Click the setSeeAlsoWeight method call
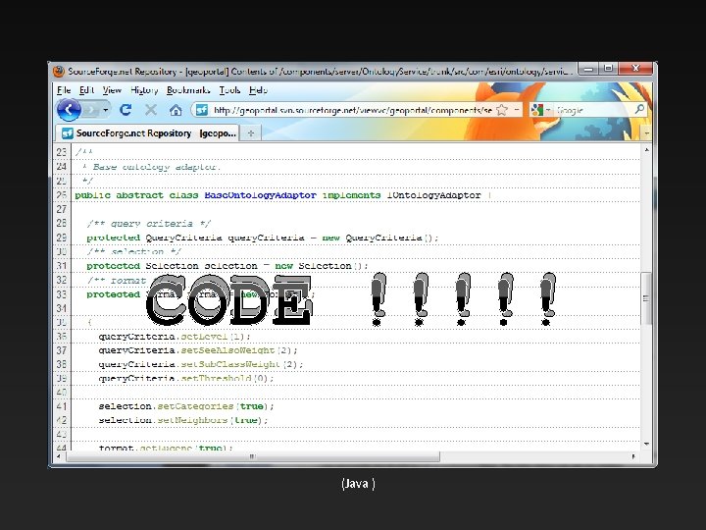 pos(227,350)
